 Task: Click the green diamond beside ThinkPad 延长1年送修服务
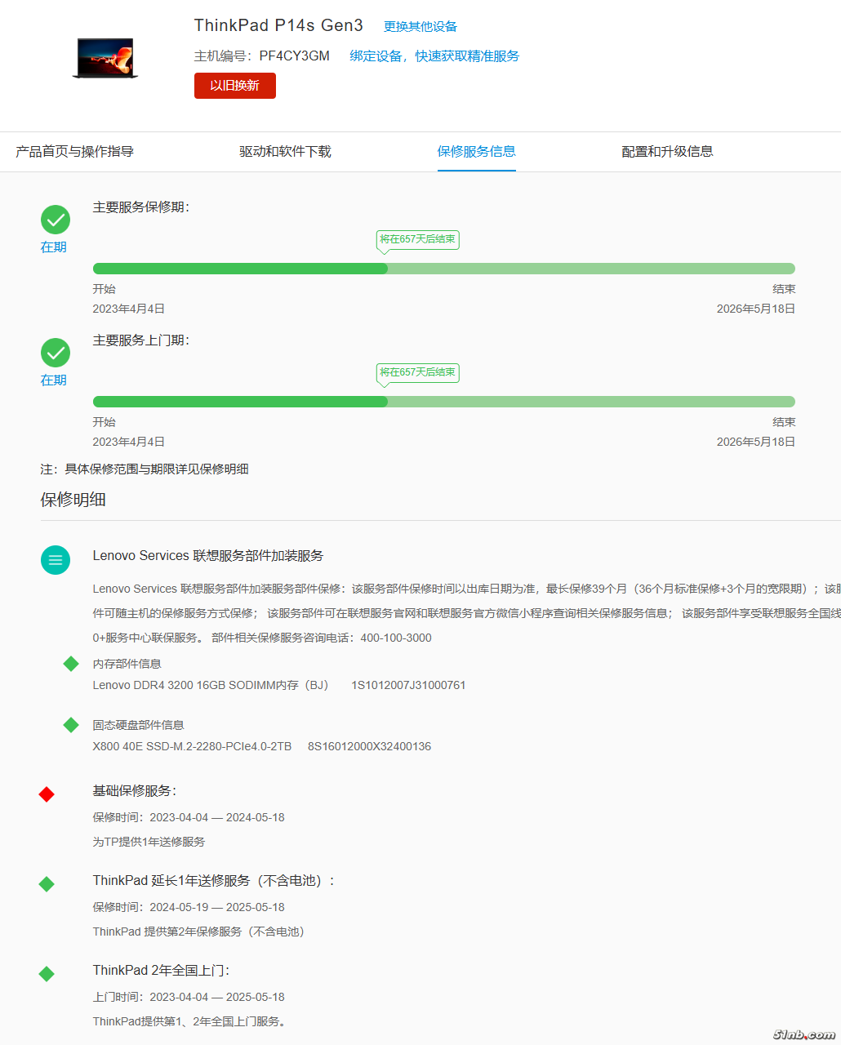coord(47,884)
